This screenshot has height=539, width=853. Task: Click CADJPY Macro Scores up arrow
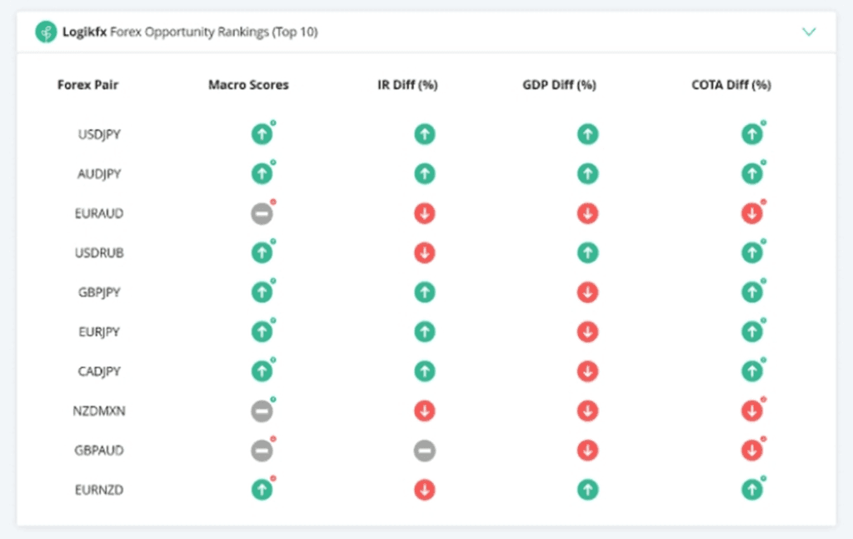click(262, 372)
